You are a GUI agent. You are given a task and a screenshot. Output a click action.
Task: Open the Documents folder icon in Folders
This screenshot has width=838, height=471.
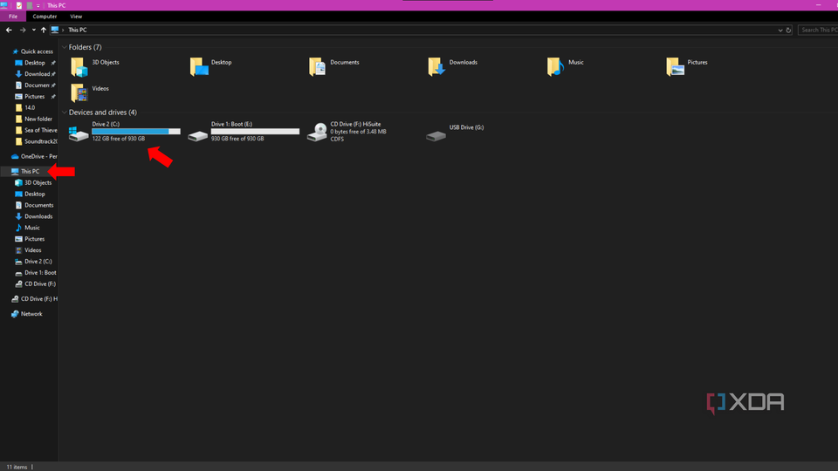tap(318, 67)
